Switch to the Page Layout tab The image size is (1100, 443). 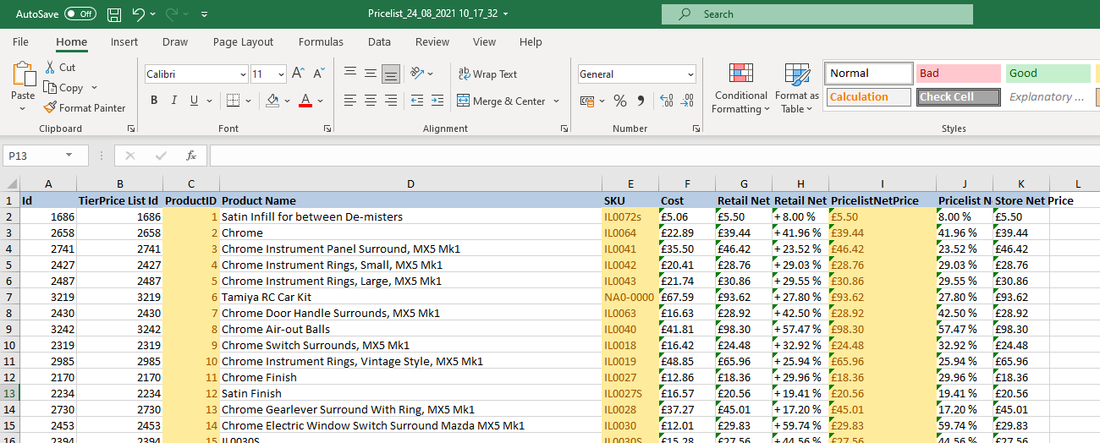pos(244,42)
